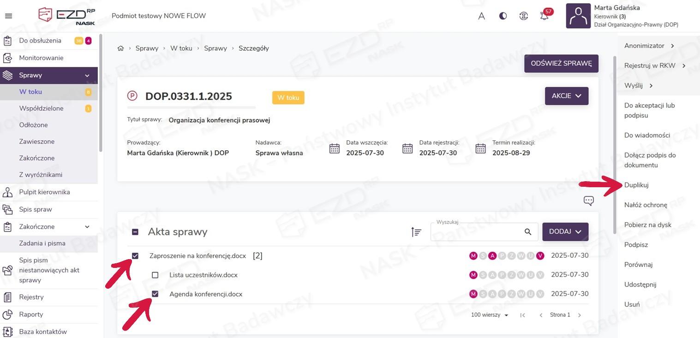Toggle the contrast mode icon

point(503,16)
